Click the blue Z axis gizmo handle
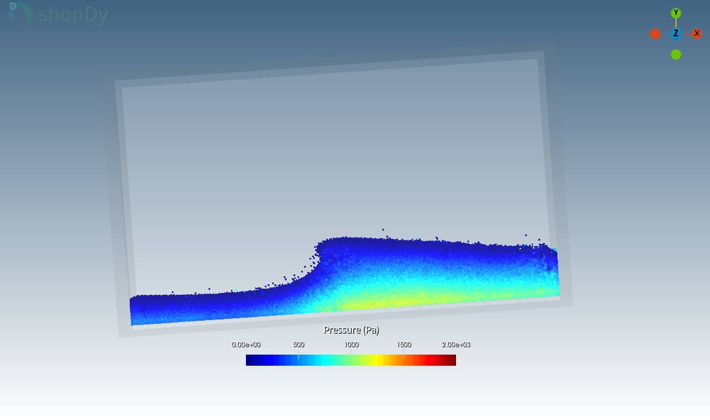 click(676, 34)
